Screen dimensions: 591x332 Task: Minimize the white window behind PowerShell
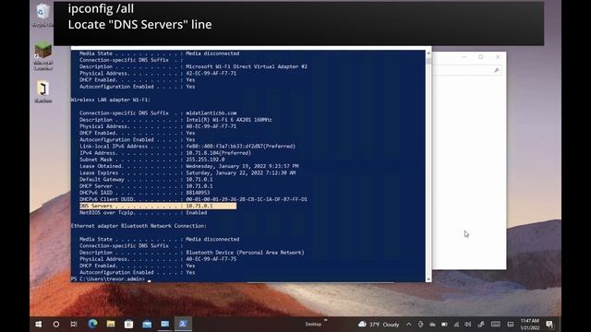(x=464, y=57)
